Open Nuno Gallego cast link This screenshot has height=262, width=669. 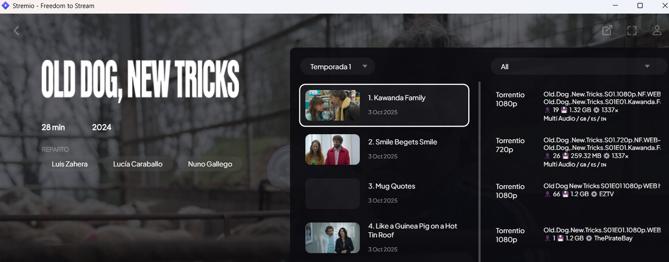210,164
